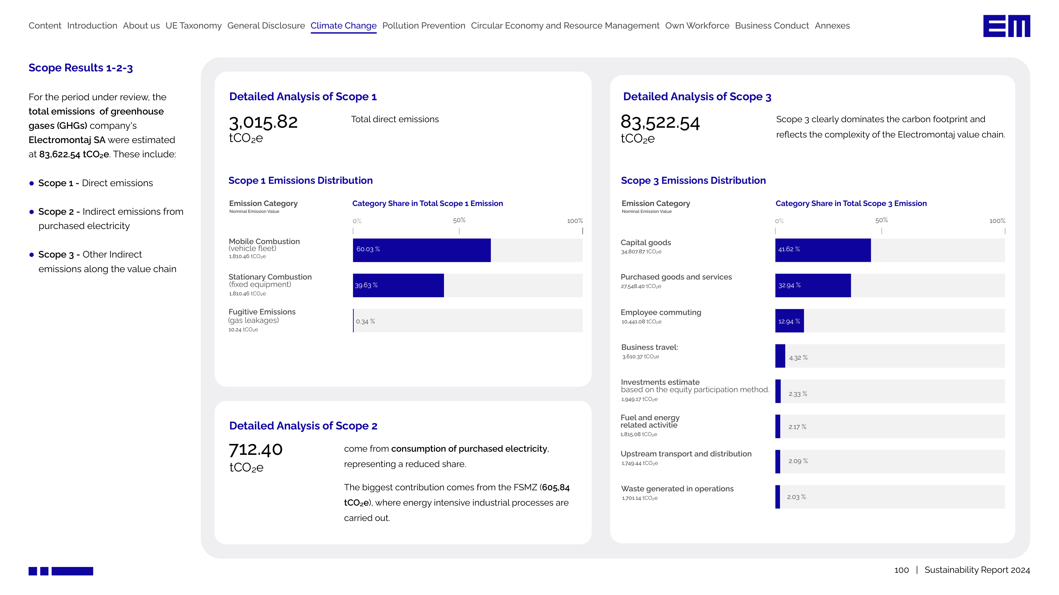The height and width of the screenshot is (595, 1059).
Task: Click the Waste generated 2.03 % value
Action: pyautogui.click(x=796, y=497)
